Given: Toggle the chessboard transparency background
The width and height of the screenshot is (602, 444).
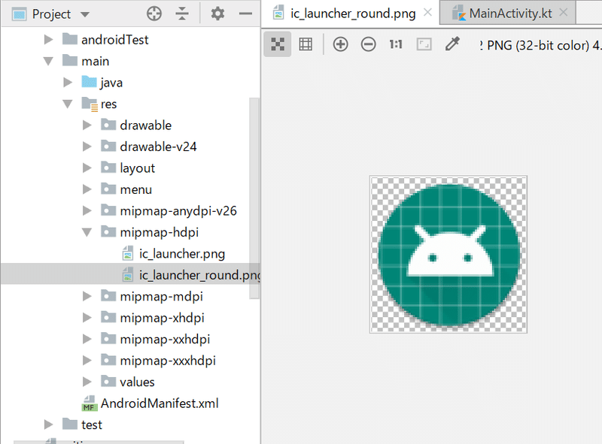Looking at the screenshot, I should pyautogui.click(x=278, y=44).
